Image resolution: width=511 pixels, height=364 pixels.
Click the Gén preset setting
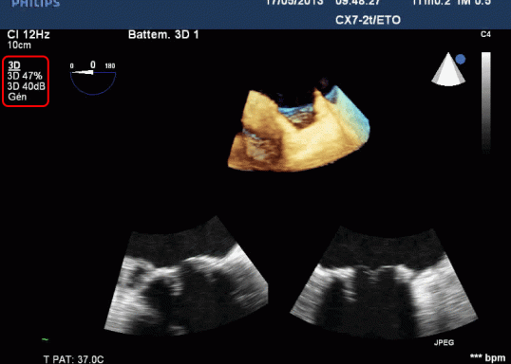tap(17, 97)
